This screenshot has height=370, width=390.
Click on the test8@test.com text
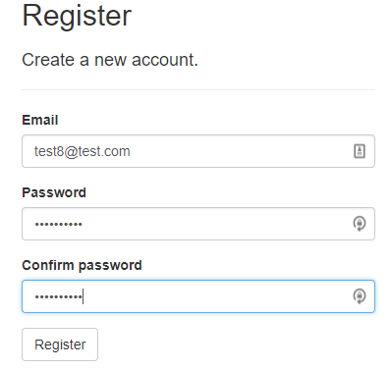coord(83,151)
